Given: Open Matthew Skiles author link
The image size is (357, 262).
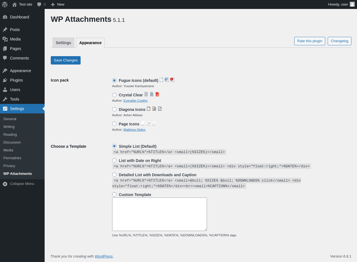Looking at the screenshot, I should (x=134, y=130).
